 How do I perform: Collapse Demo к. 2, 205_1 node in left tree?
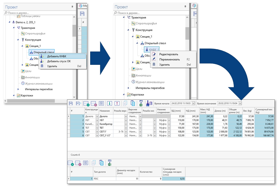click(x=9, y=22)
